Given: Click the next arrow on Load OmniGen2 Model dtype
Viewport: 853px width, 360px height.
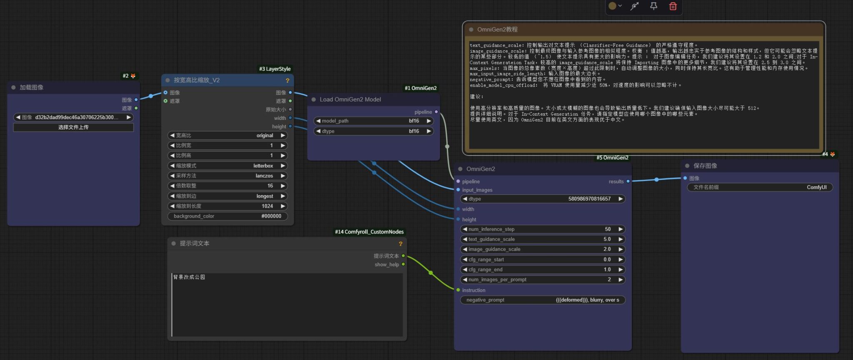Looking at the screenshot, I should pos(429,131).
